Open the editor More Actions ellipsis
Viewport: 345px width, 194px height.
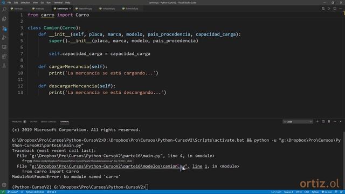click(341, 9)
